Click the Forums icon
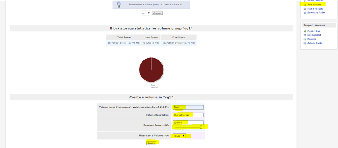 pos(305,39)
